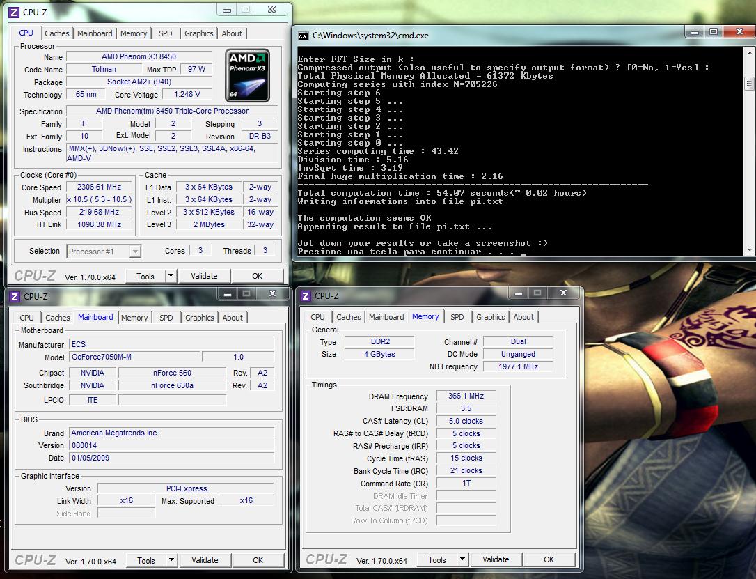Click the Graphic Interface version PCI-Express

[186, 488]
